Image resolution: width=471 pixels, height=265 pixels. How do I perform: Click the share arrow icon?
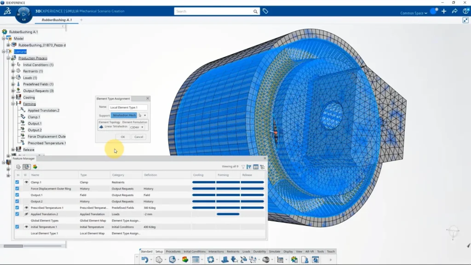point(454,12)
